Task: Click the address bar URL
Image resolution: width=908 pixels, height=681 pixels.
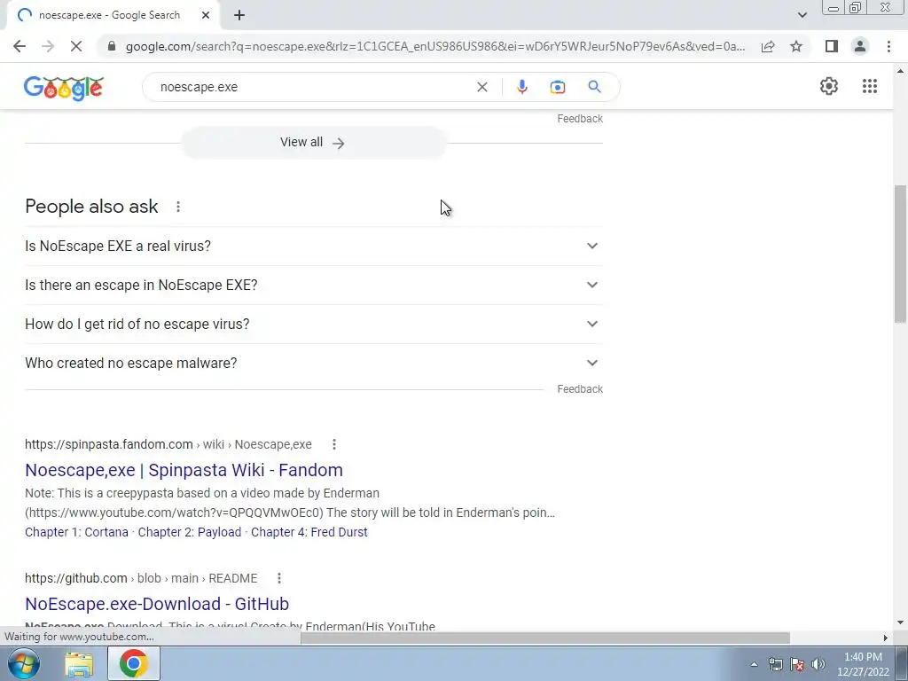Action: [435, 46]
